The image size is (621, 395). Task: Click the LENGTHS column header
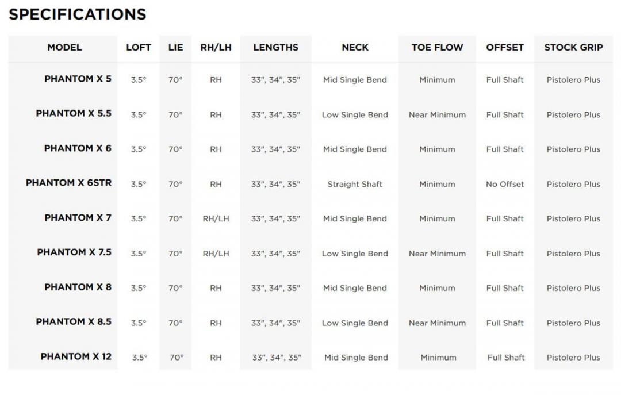pyautogui.click(x=275, y=48)
